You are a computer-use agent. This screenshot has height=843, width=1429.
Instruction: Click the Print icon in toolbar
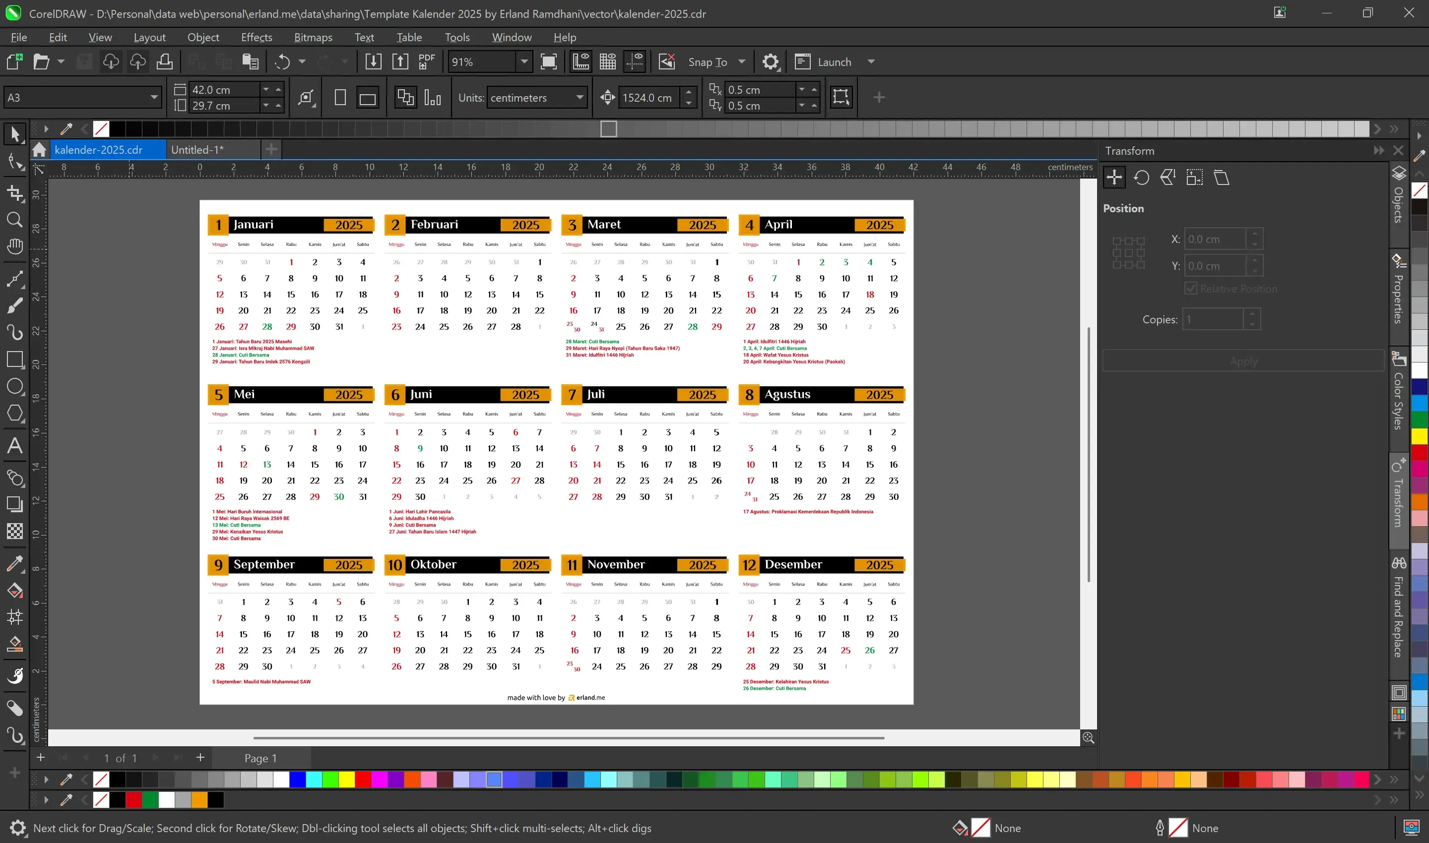pos(165,61)
